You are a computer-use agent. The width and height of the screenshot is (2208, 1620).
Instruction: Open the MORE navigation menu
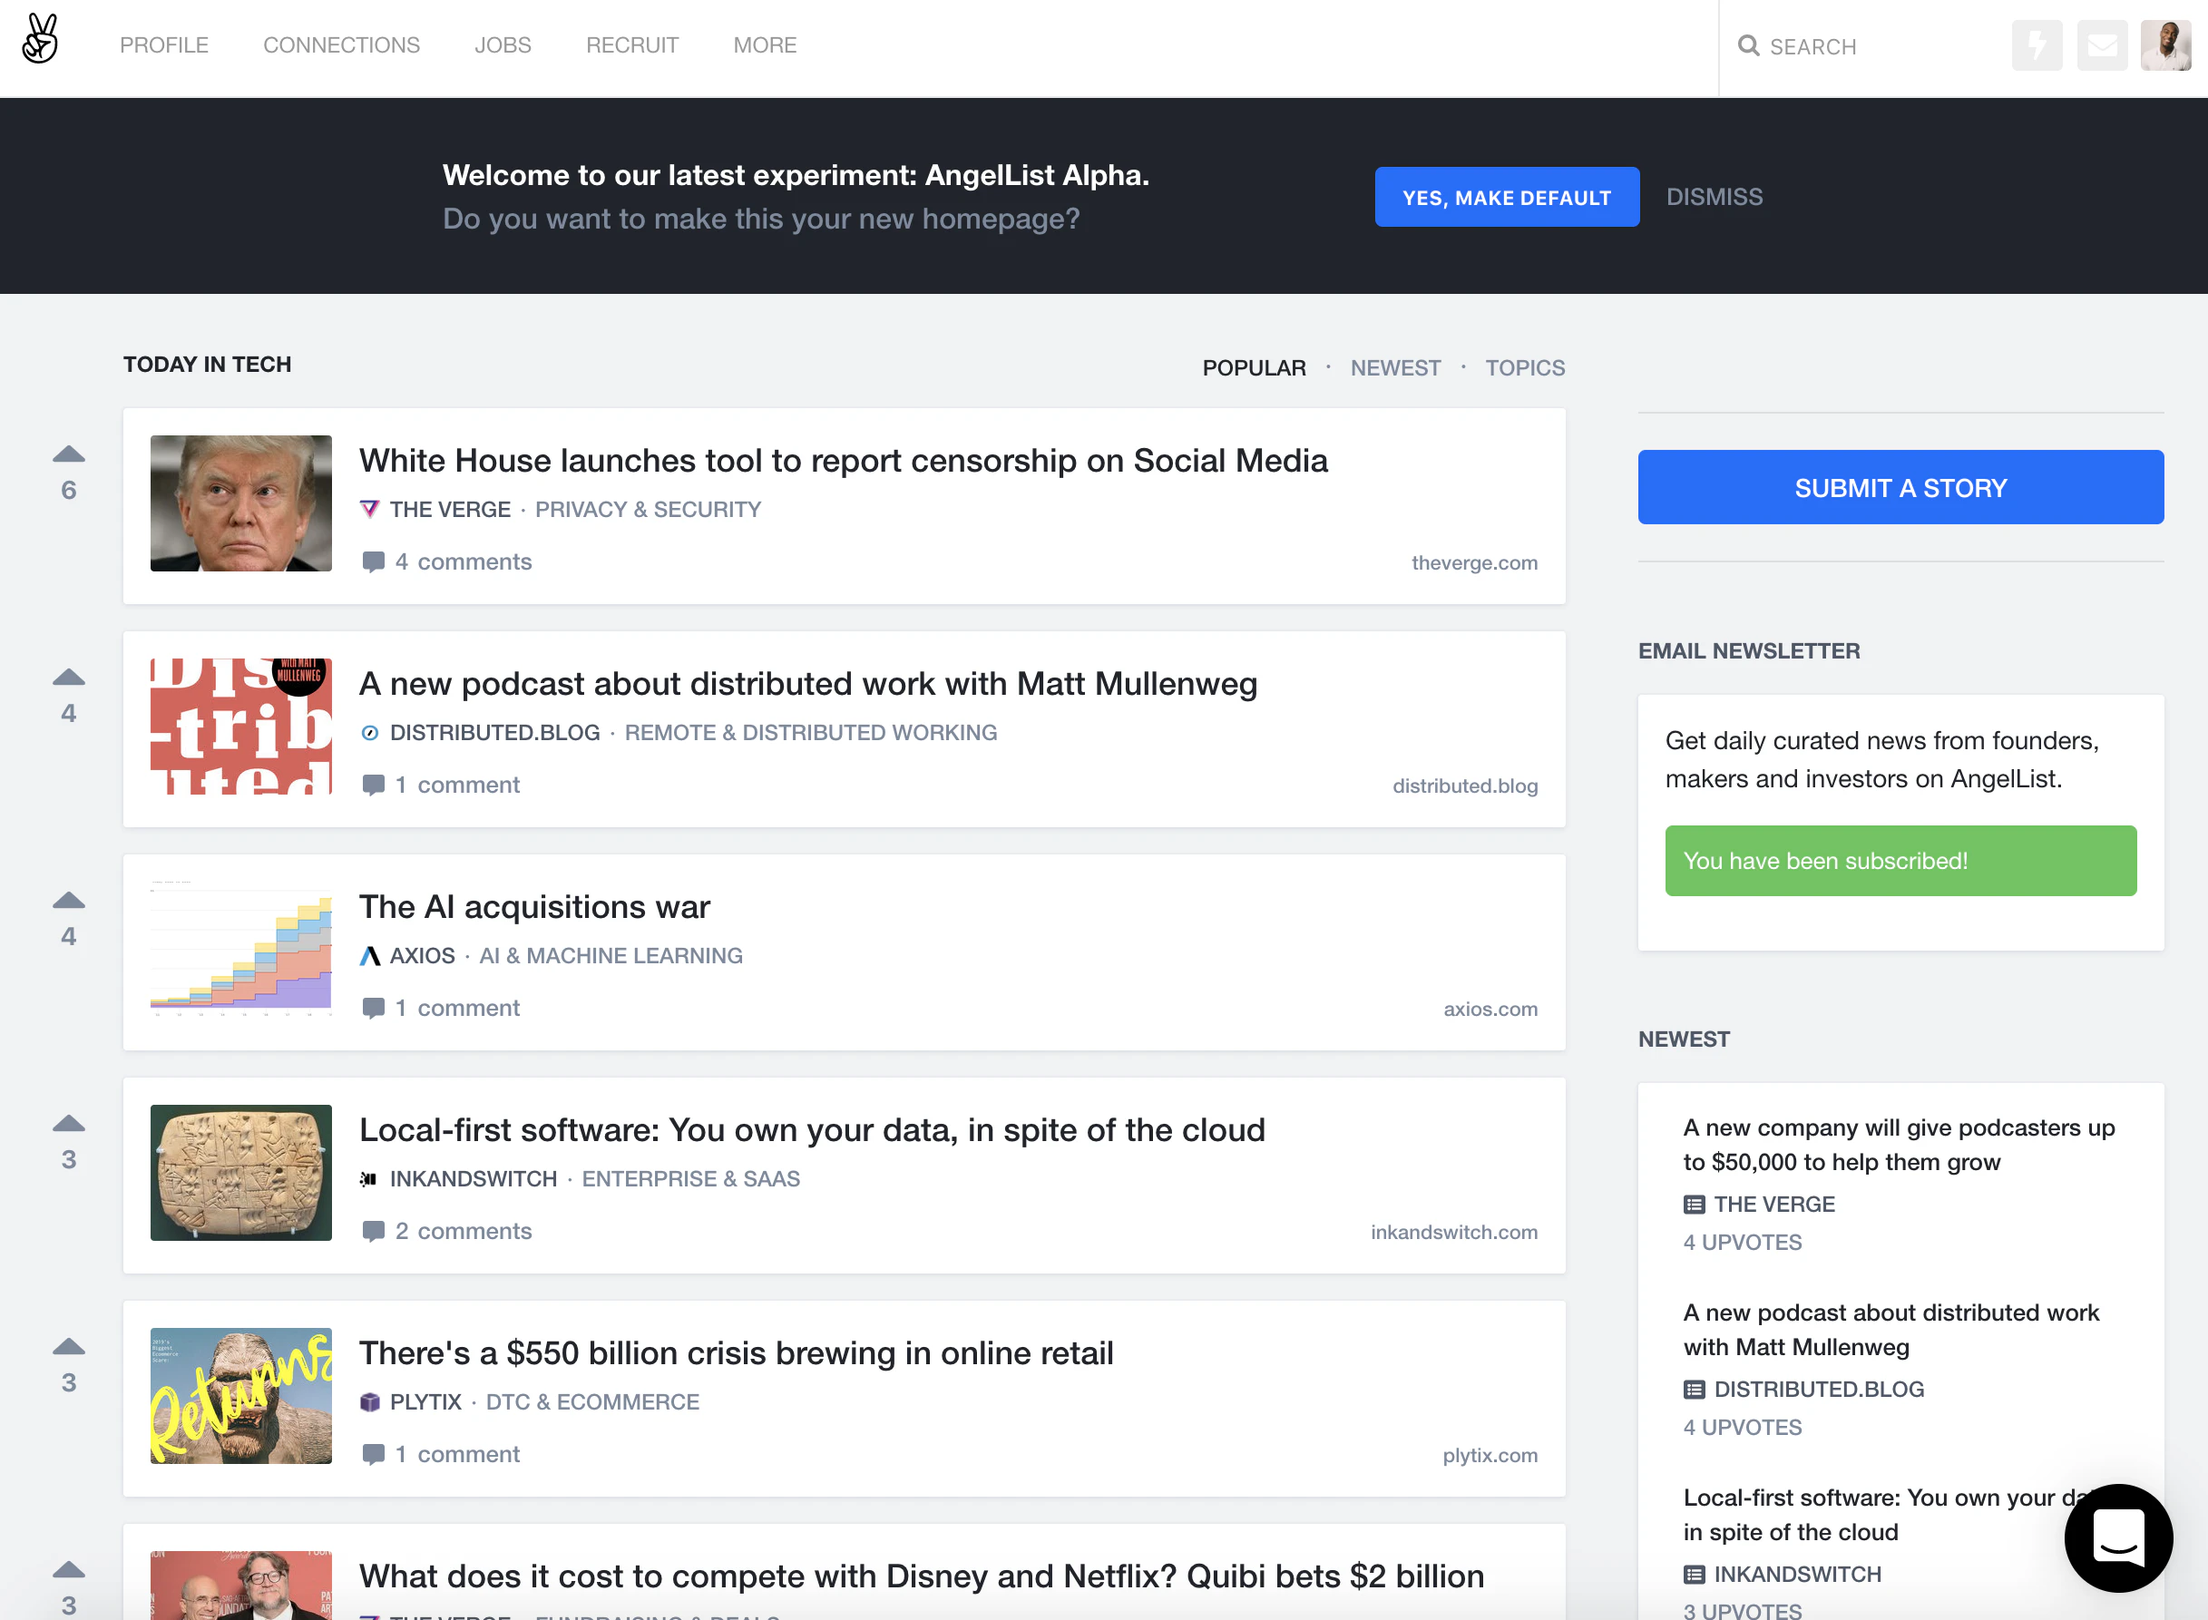point(765,45)
